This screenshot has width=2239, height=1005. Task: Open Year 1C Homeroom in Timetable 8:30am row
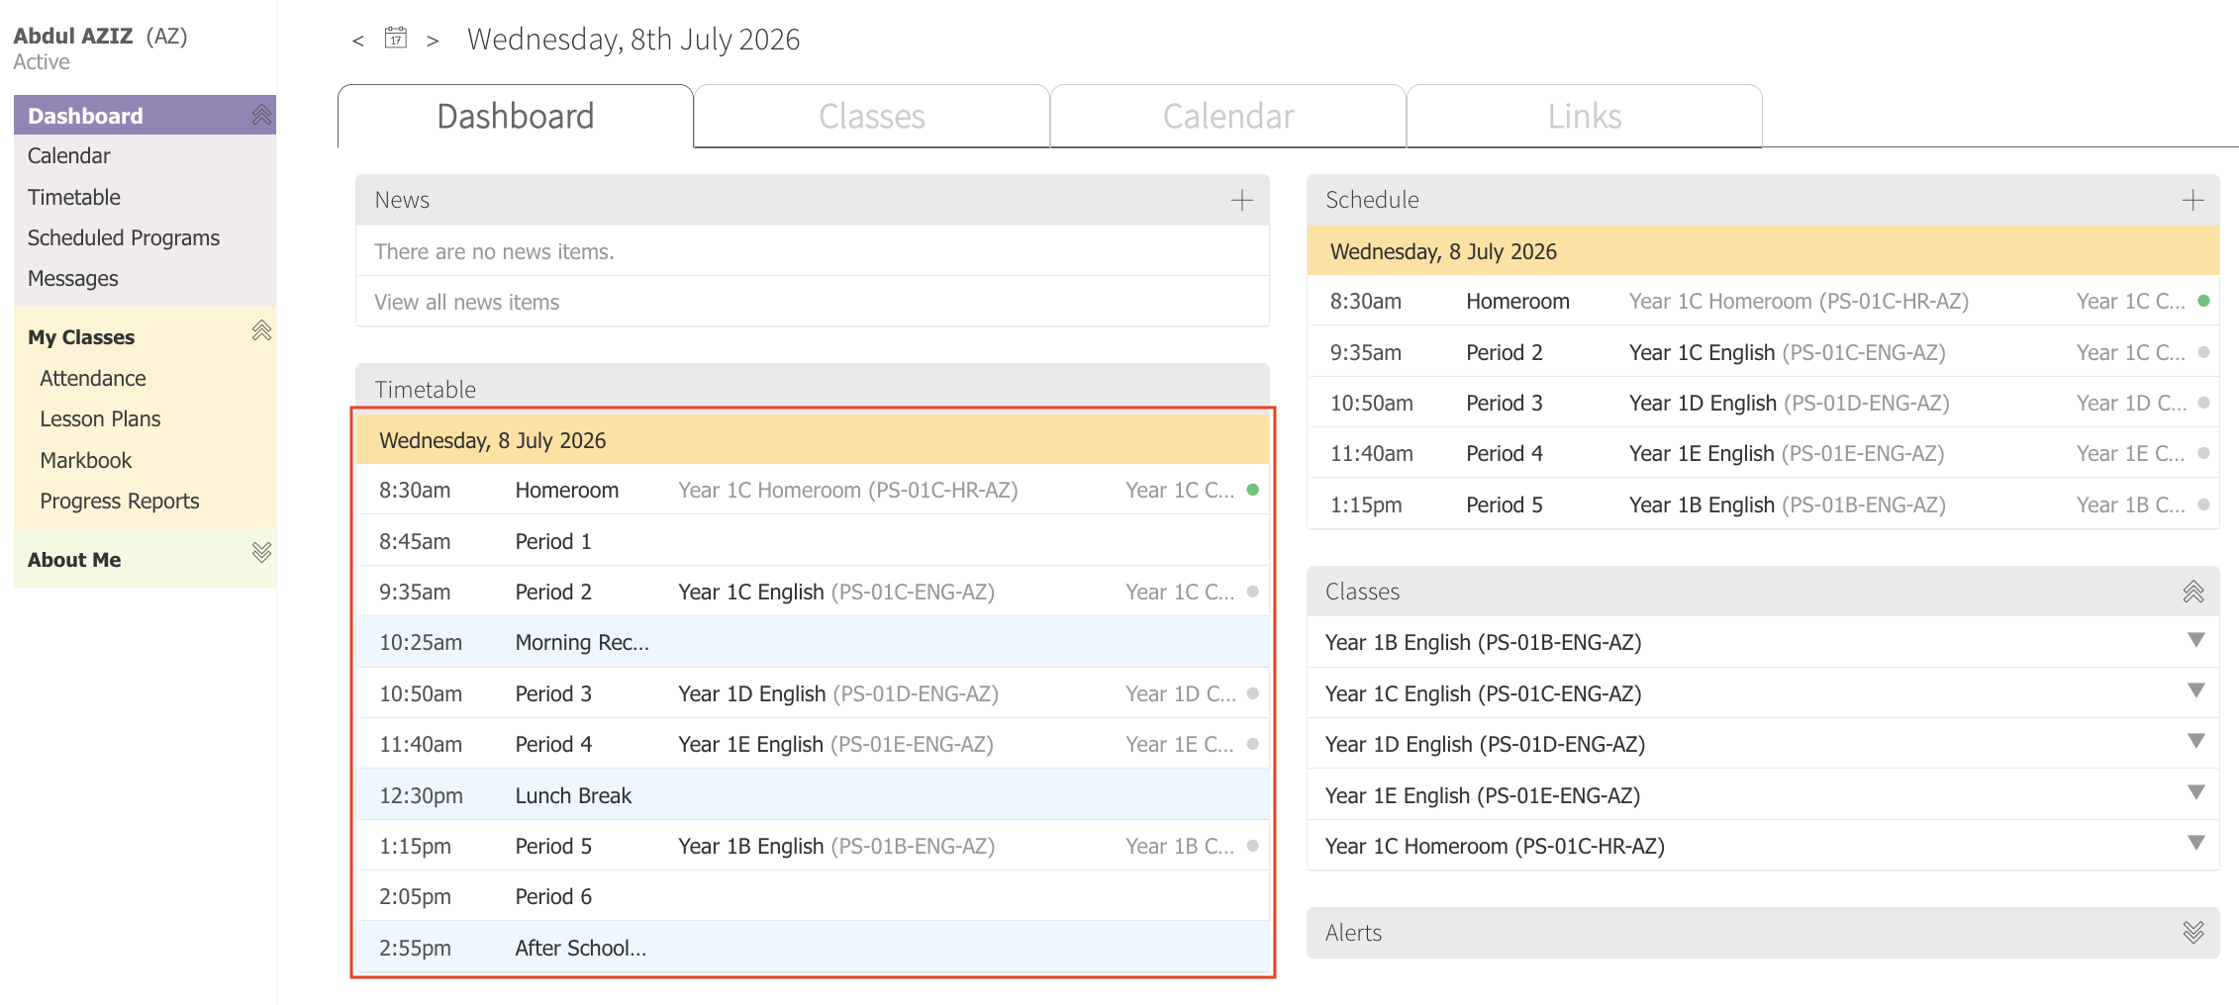(848, 491)
